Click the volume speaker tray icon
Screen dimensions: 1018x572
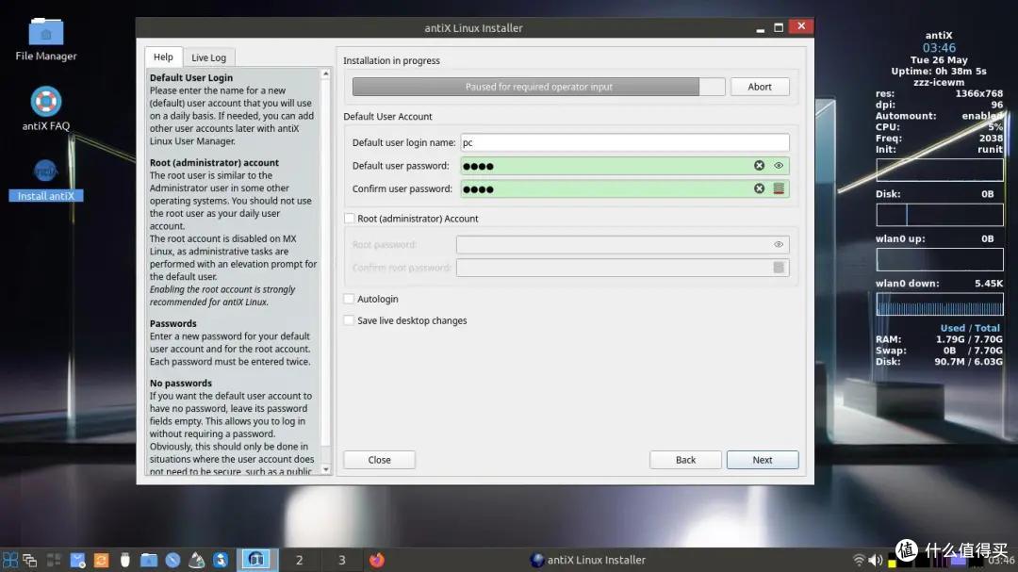coord(875,560)
